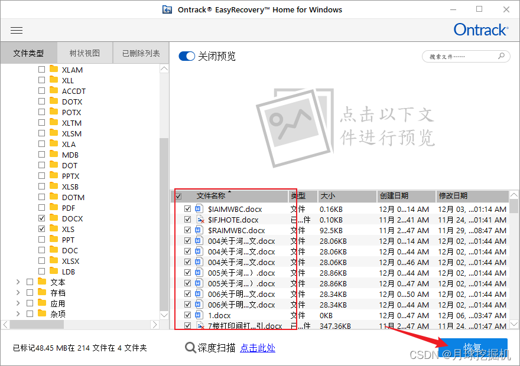Click the deep scan magnifier icon

click(x=190, y=348)
